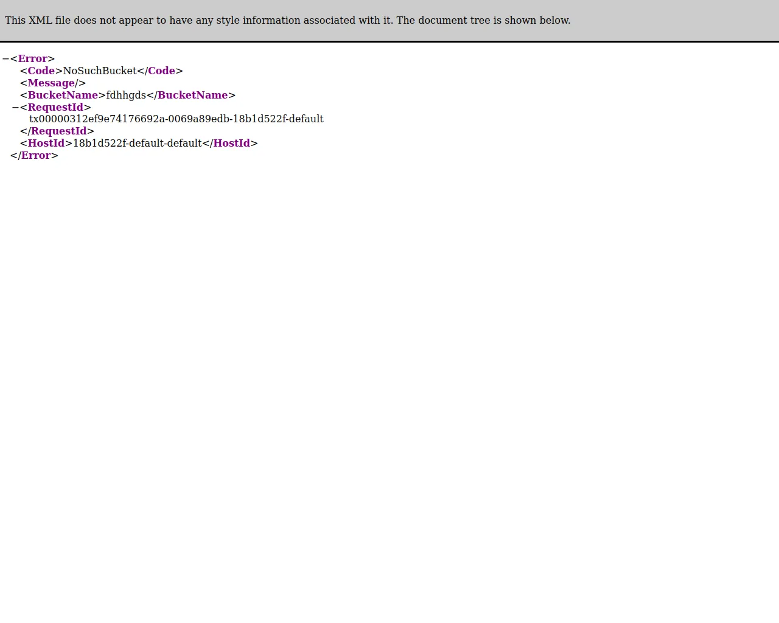
Task: Collapse the RequestId element via minus sign
Action: (x=15, y=107)
